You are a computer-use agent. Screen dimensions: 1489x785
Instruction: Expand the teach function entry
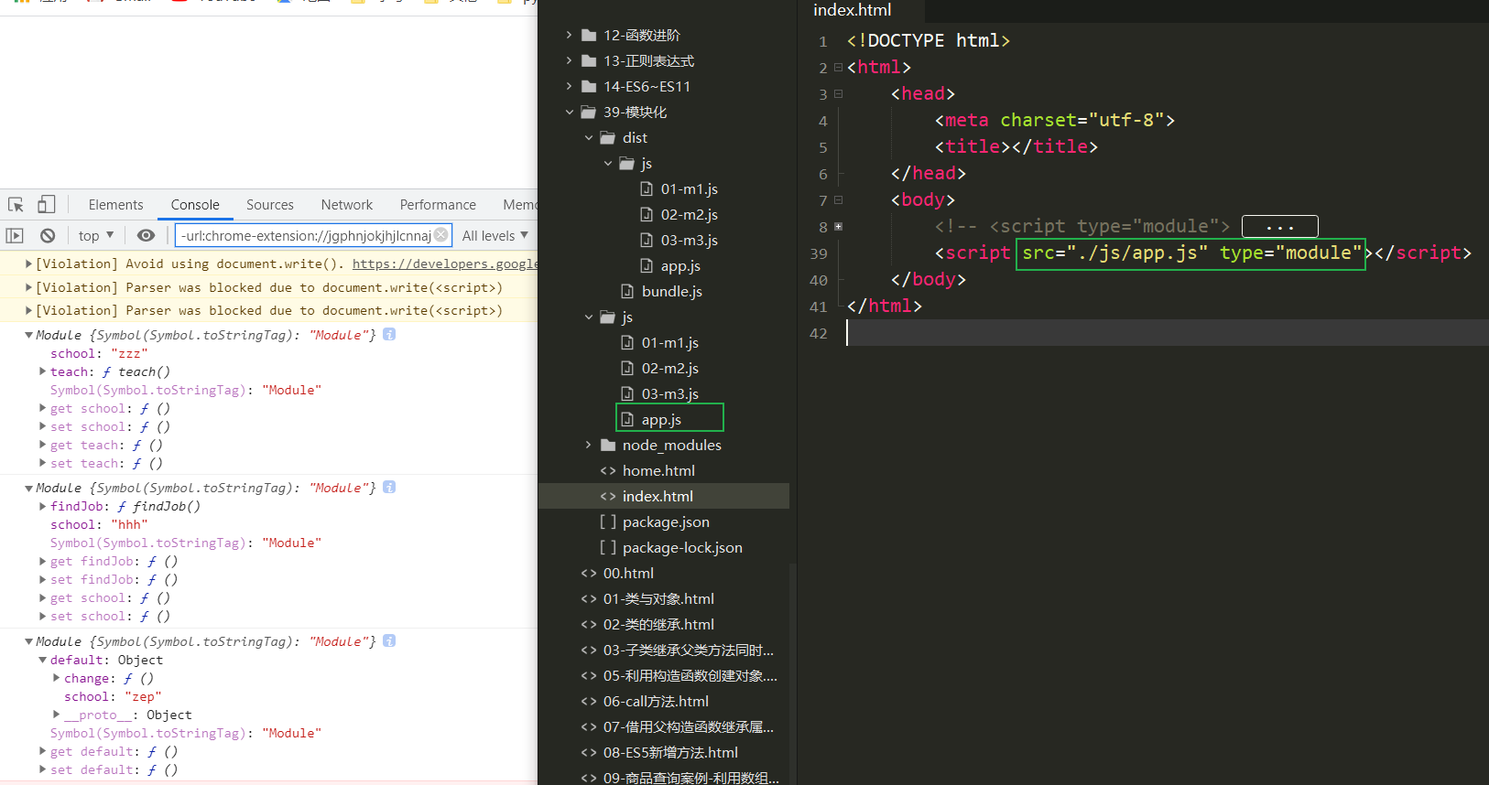click(42, 371)
